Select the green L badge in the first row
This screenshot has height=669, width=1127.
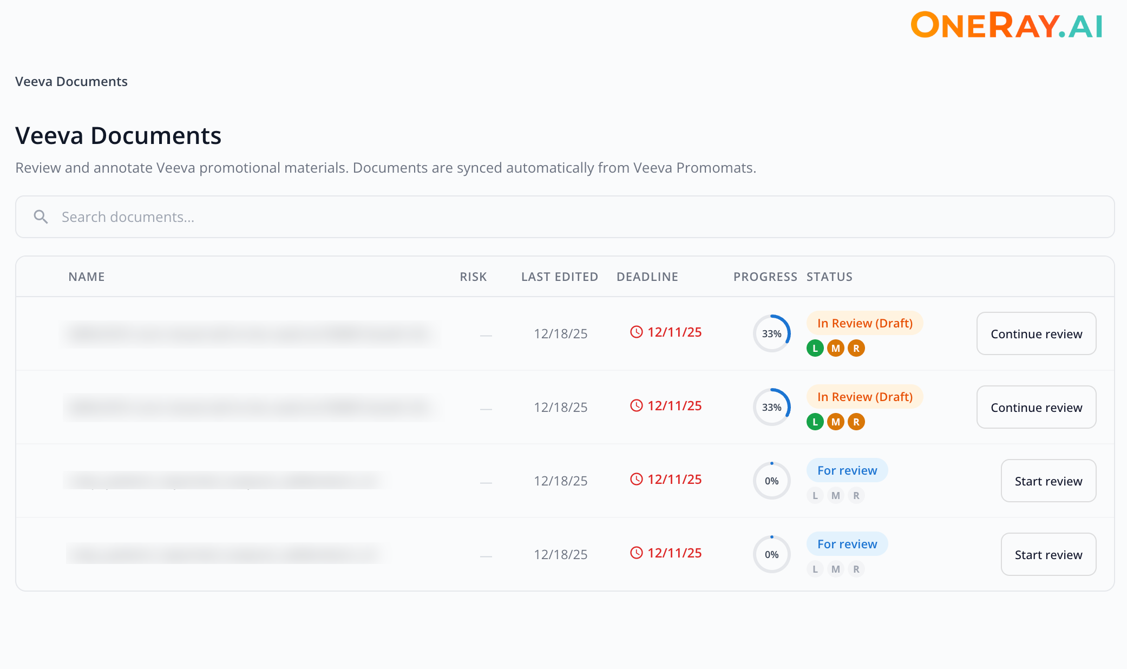pos(815,348)
